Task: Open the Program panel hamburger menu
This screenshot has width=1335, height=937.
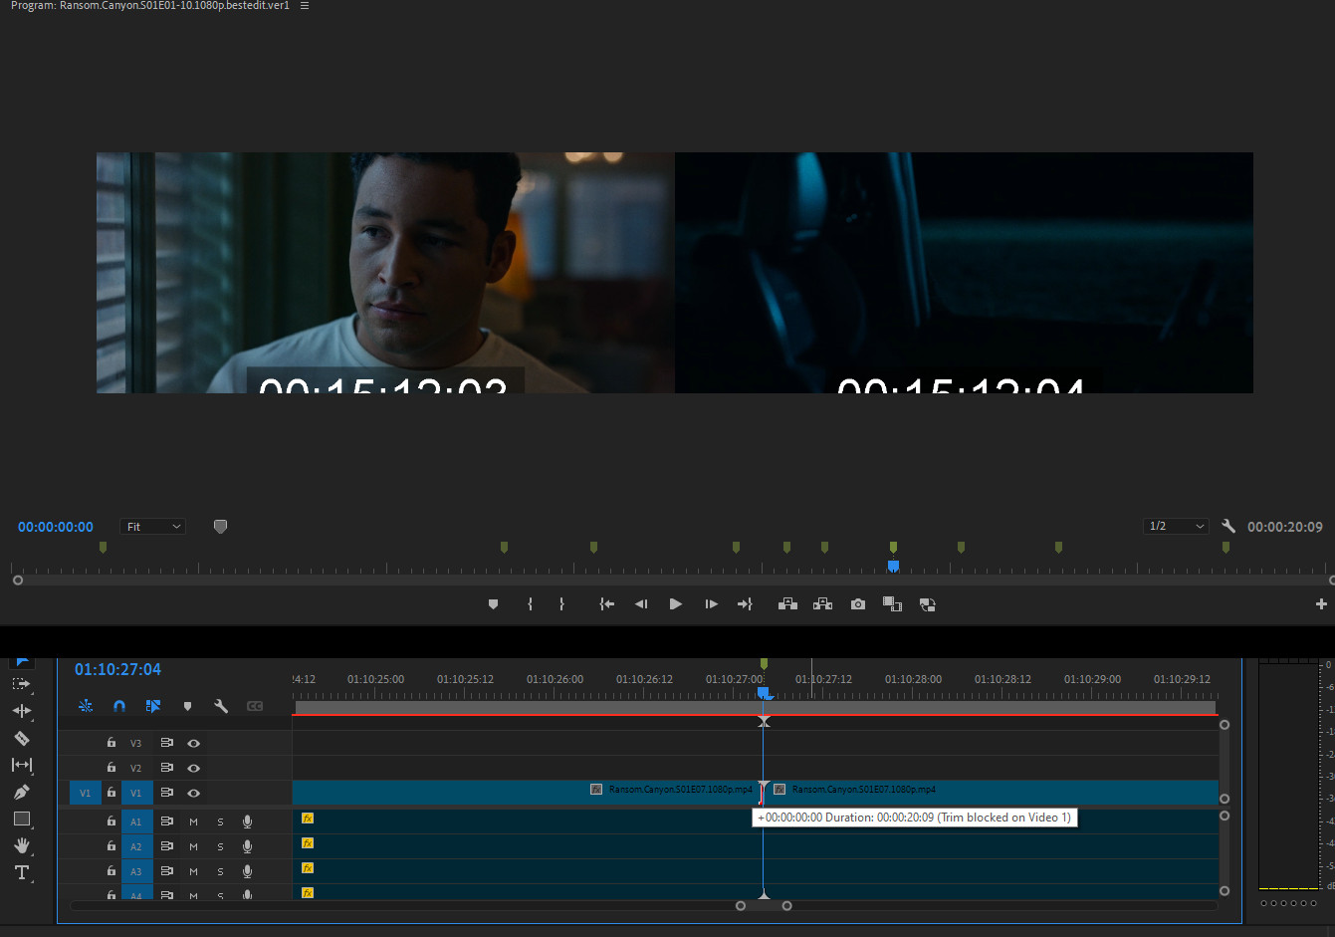Action: (x=305, y=6)
